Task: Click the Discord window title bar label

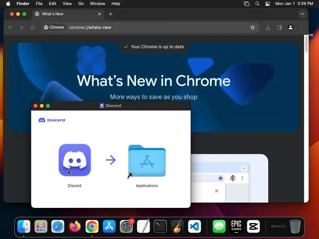Action: pyautogui.click(x=111, y=106)
